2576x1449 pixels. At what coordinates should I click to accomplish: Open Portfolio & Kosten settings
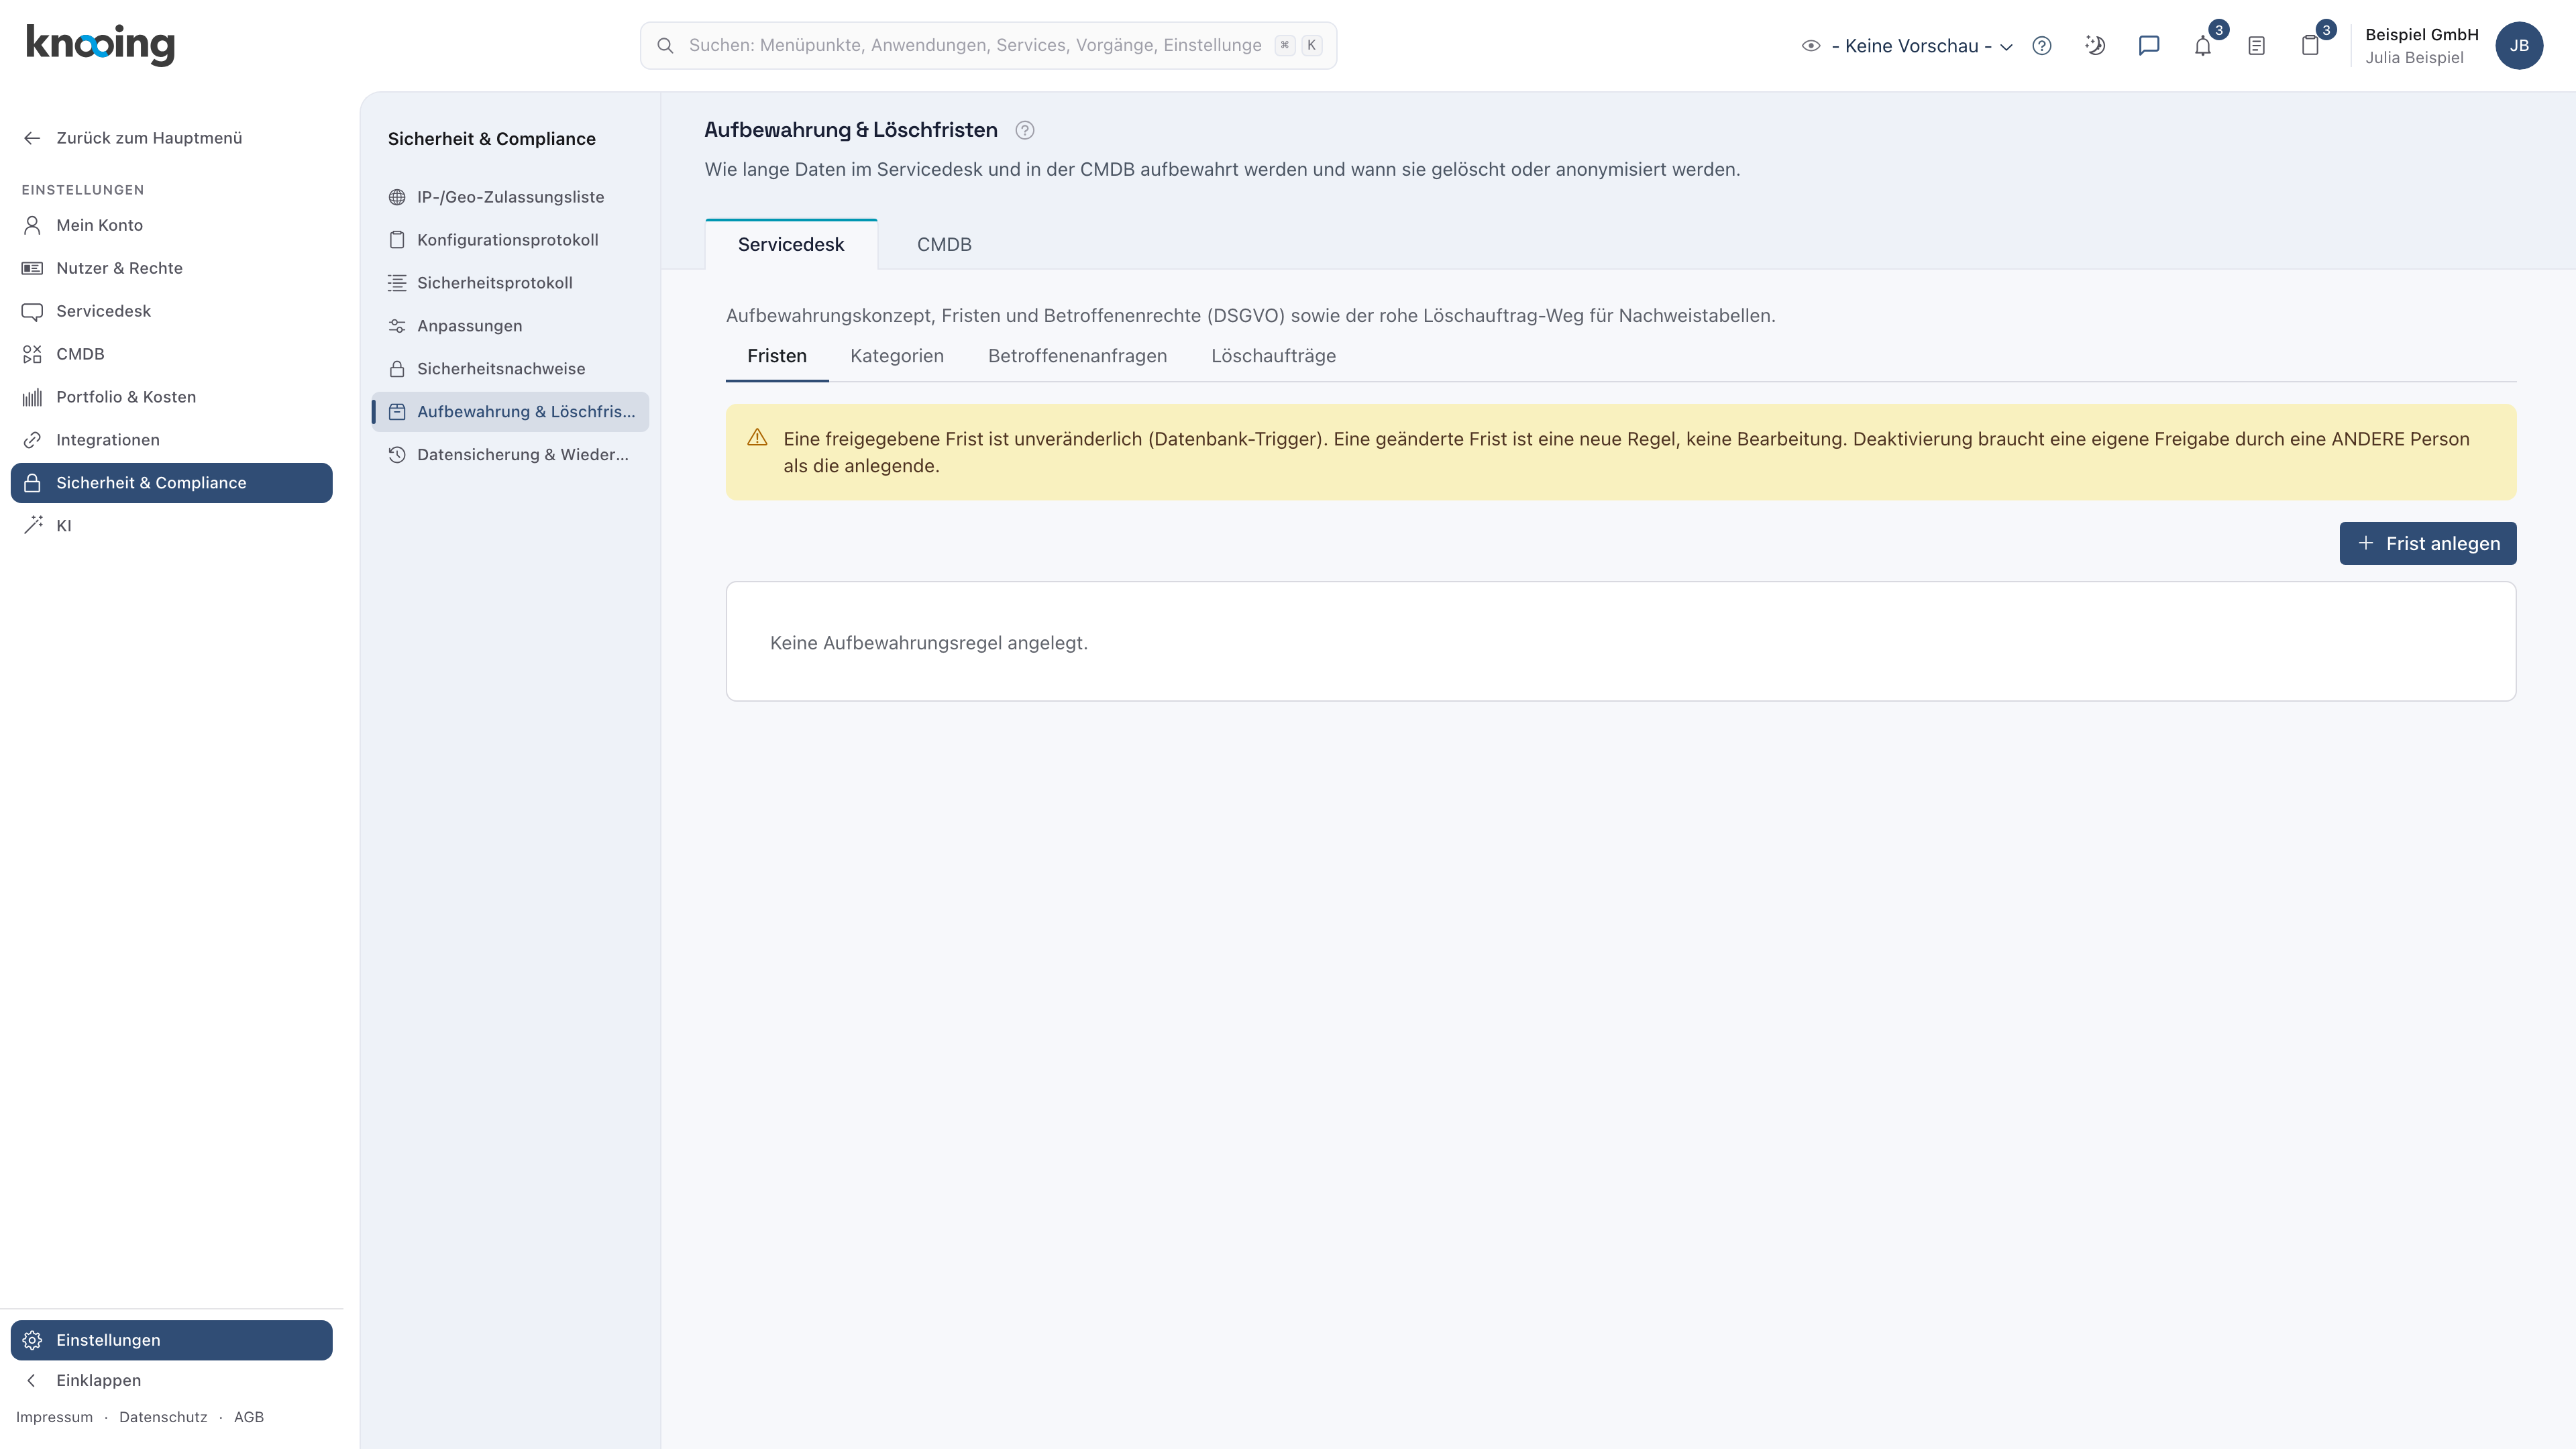tap(172, 397)
